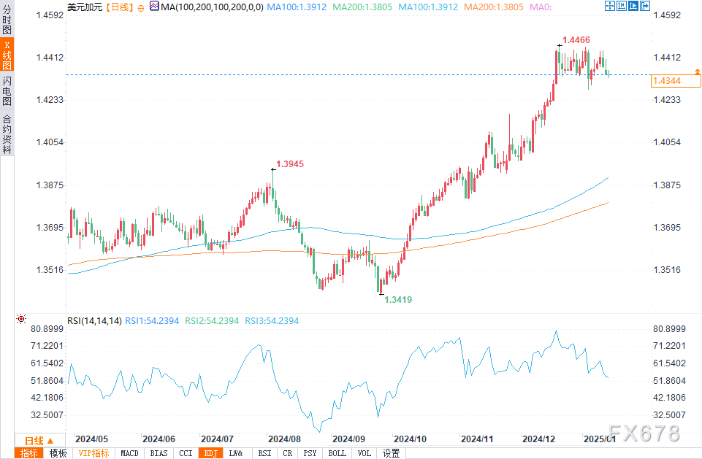This screenshot has height=459, width=702.
Task: Switch the indicator to RSI in the bottom bar
Action: pos(265,453)
